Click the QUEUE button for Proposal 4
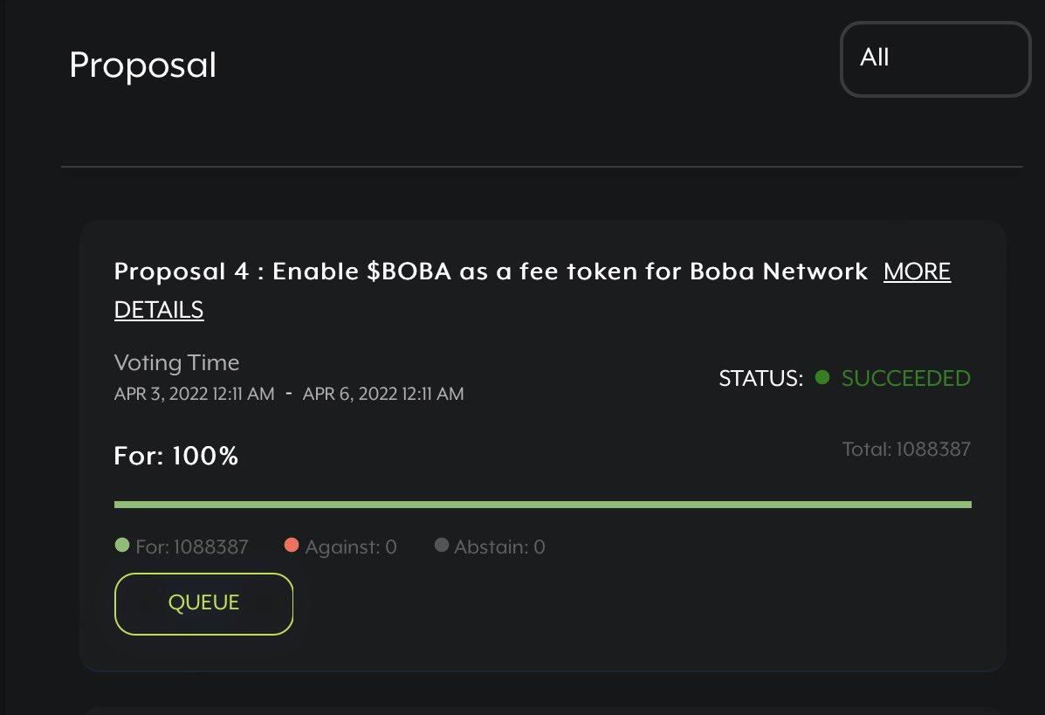Screen dimensions: 1045x715 [203, 602]
